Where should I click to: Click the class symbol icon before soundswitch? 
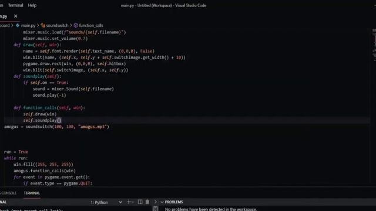point(43,25)
